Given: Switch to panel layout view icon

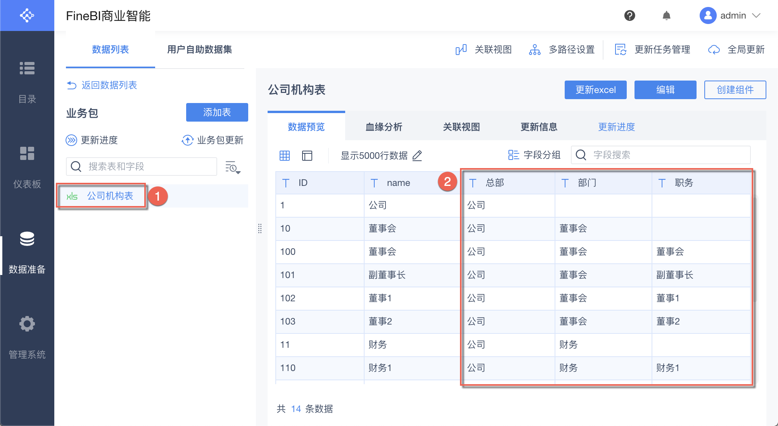Looking at the screenshot, I should coord(307,156).
